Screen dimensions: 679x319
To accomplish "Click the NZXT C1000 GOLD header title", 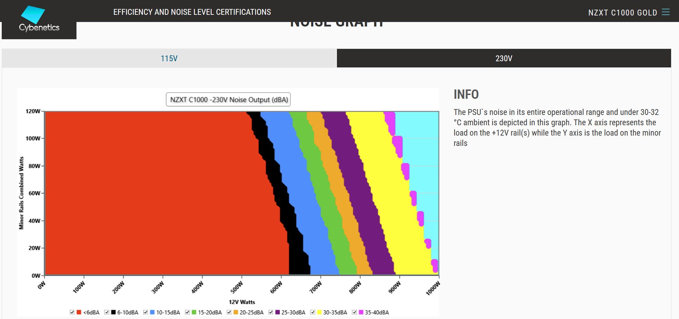I will (623, 13).
